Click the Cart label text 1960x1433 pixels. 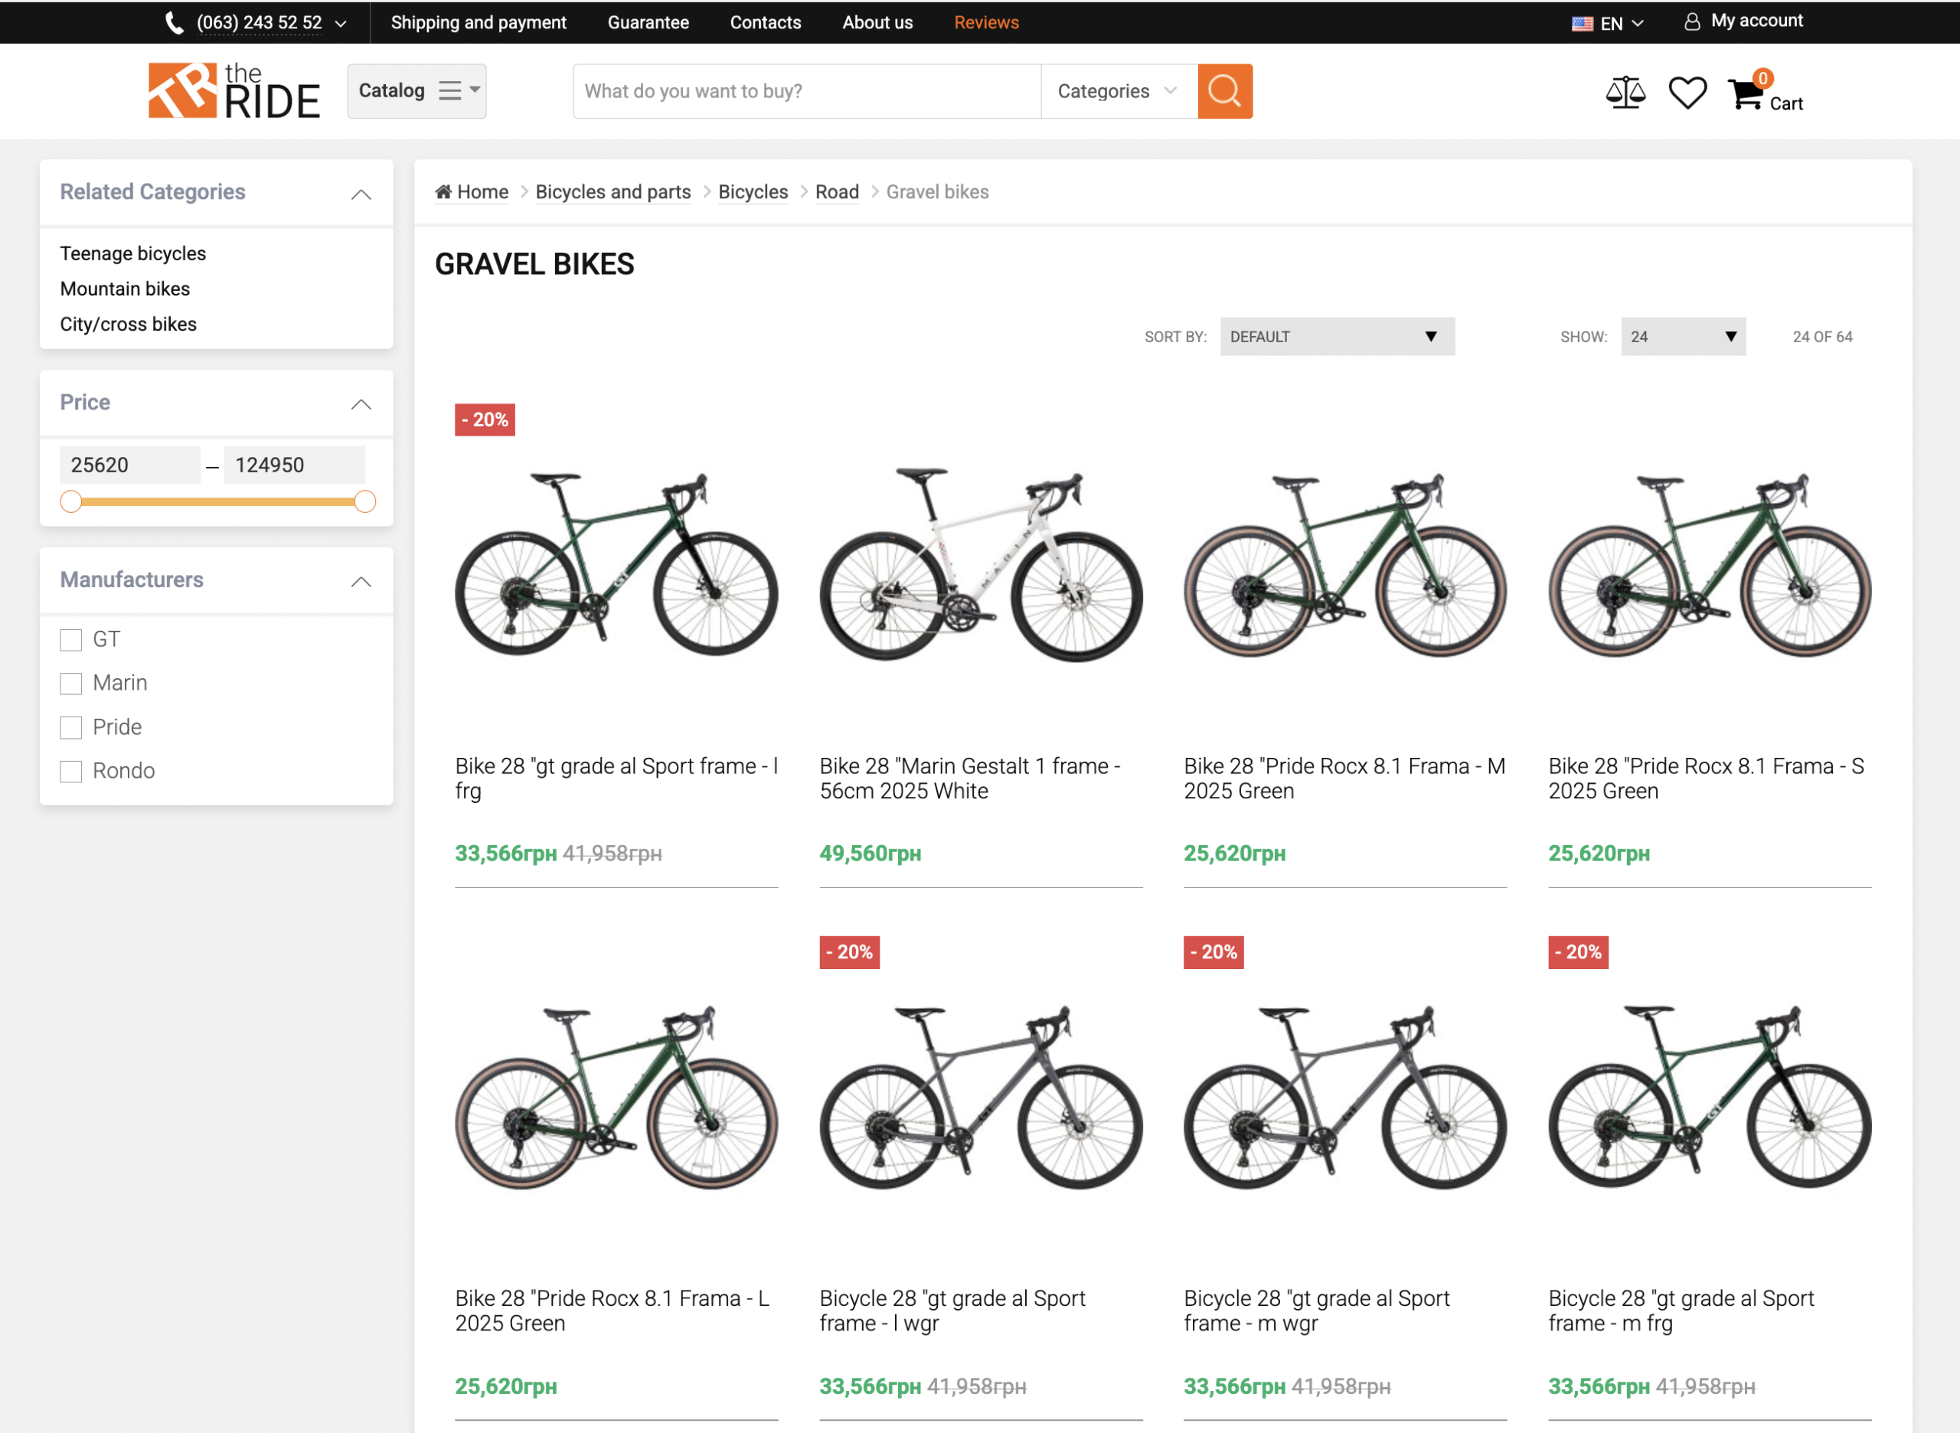(x=1785, y=104)
